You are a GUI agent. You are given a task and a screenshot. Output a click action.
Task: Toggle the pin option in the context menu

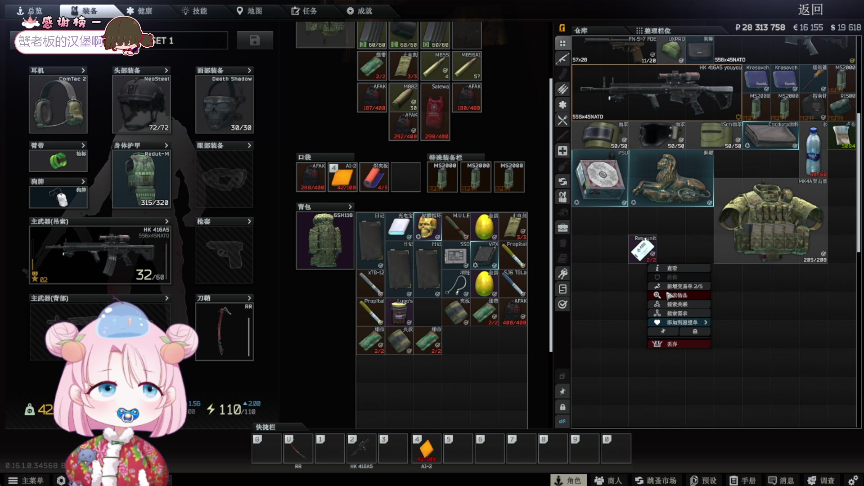click(x=663, y=331)
